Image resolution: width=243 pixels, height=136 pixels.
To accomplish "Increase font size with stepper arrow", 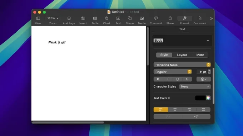I will pos(209,70).
